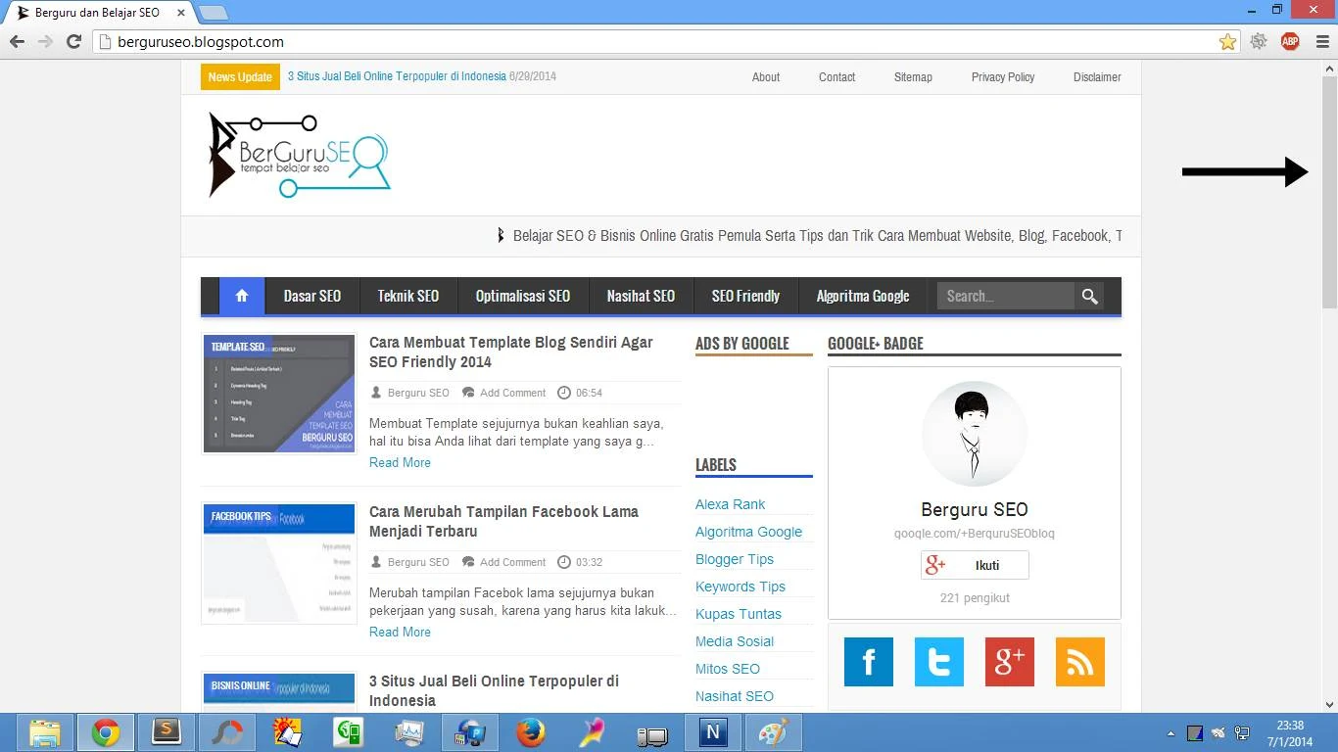The width and height of the screenshot is (1338, 752).
Task: Click the Chrome icon in the taskbar
Action: (x=106, y=732)
